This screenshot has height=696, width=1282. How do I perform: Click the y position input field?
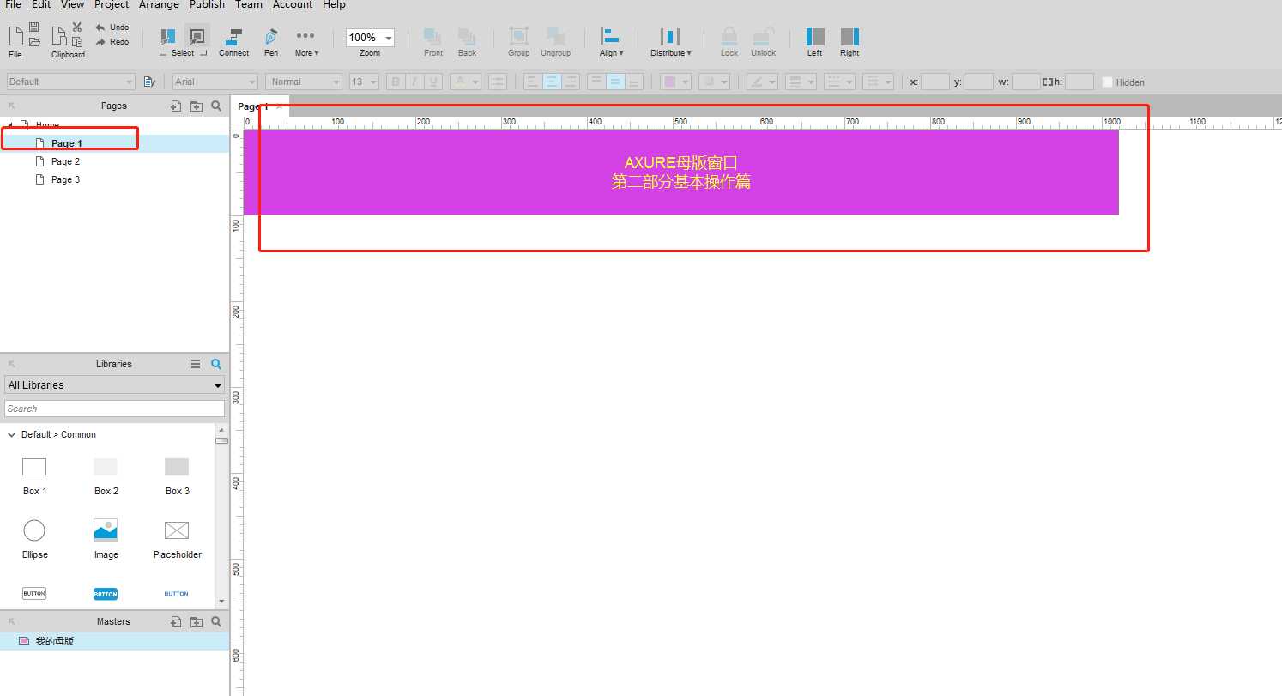(979, 82)
